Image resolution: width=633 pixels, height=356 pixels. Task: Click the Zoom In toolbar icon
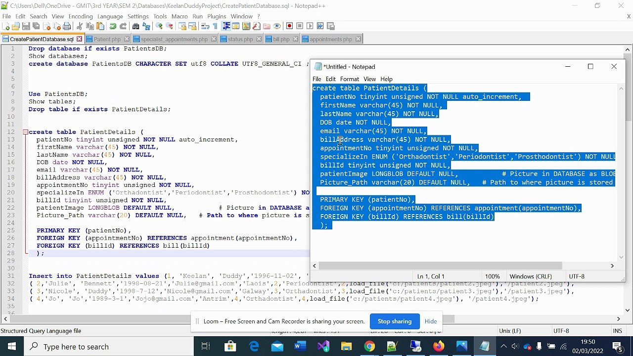159,26
